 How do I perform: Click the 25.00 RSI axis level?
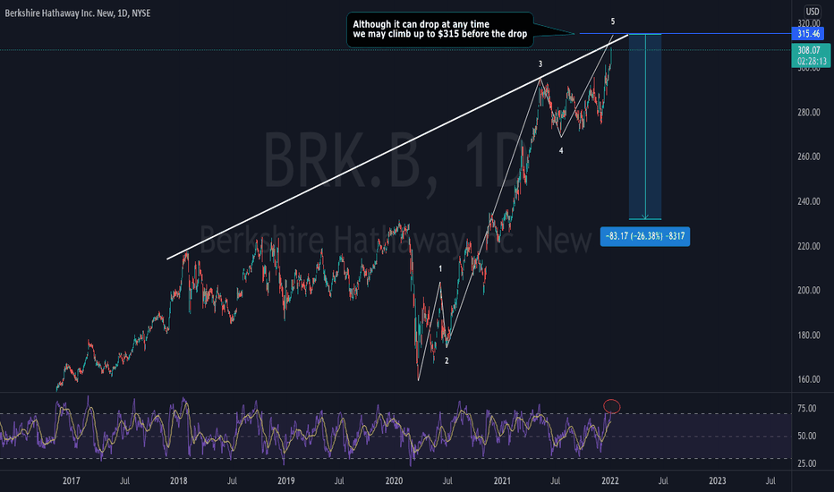(x=807, y=463)
